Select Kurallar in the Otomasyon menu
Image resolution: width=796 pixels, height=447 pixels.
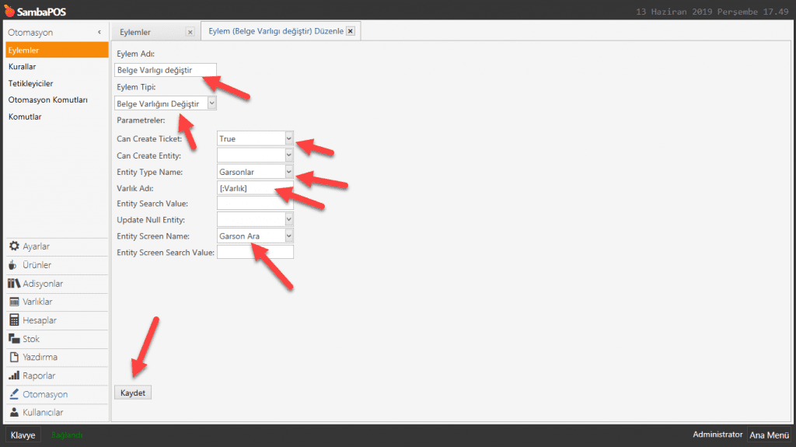pyautogui.click(x=23, y=67)
